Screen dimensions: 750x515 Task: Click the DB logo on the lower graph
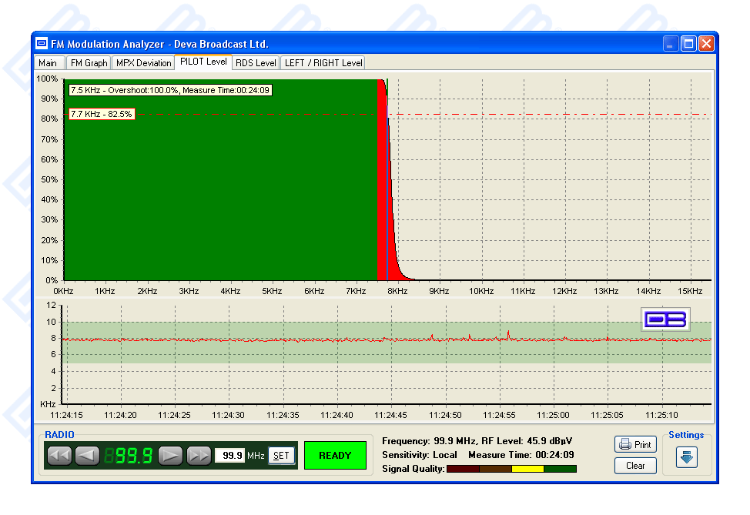pos(665,319)
